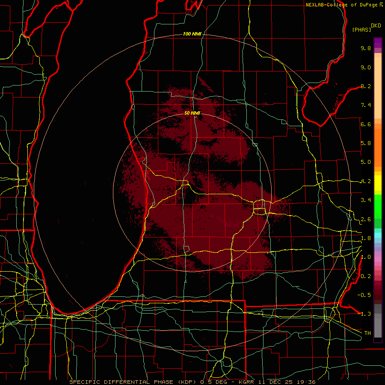Click the 7.4 scale value
385x385 pixels.
[366, 105]
